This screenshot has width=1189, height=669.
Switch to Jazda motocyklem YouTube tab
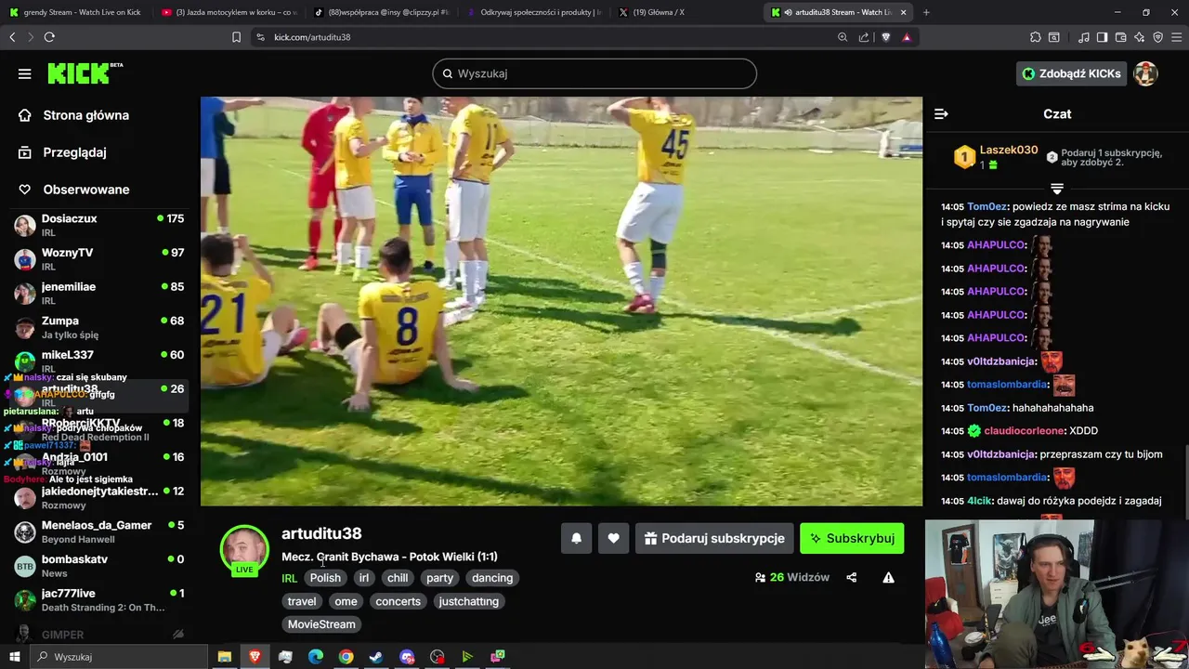(229, 12)
